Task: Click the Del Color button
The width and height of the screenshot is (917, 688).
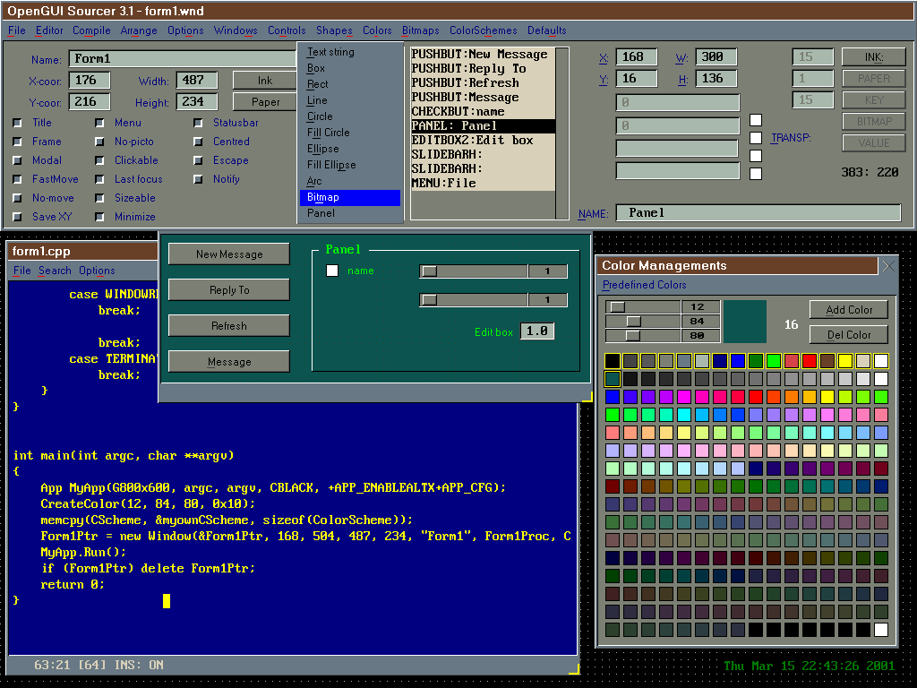Action: tap(849, 335)
